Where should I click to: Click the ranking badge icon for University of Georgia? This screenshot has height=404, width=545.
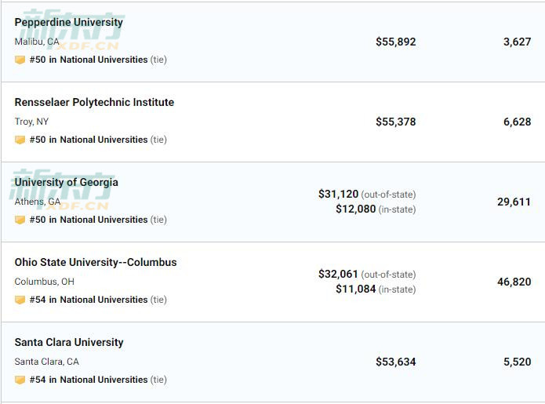20,220
